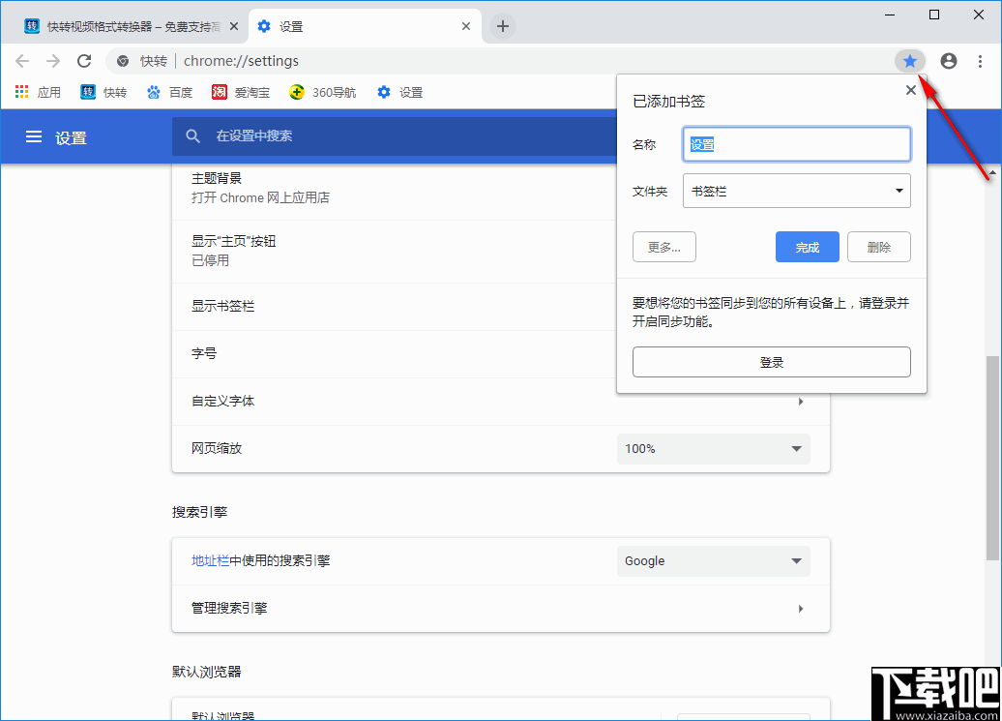Open the 文件夹 bookmarks folder dropdown
Screen dimensions: 1002x721
[x=796, y=191]
